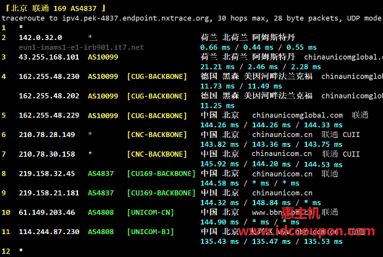Click latency value 148.84 ms
383x257 pixels.
click(x=272, y=203)
